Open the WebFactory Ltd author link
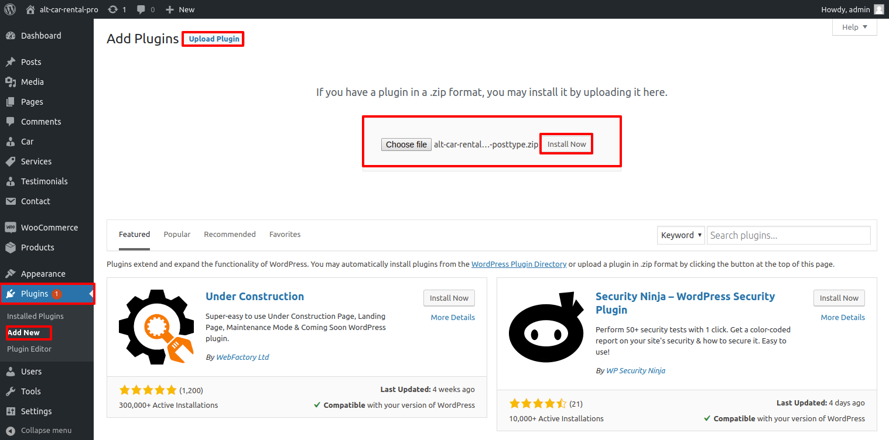Screen dimensions: 889x440 click(242, 357)
